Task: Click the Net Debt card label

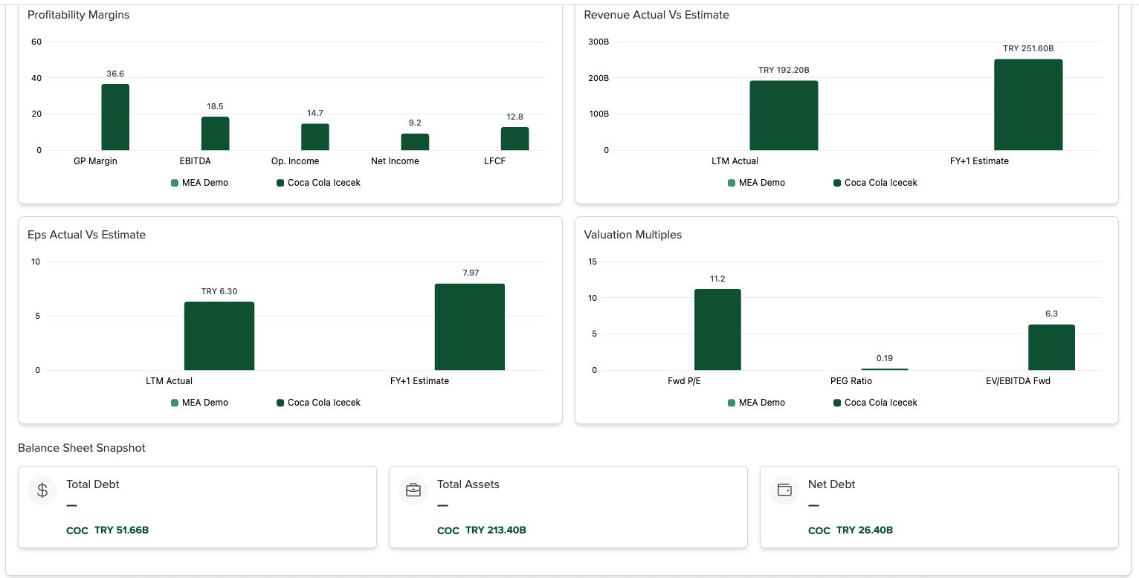Action: [x=832, y=484]
